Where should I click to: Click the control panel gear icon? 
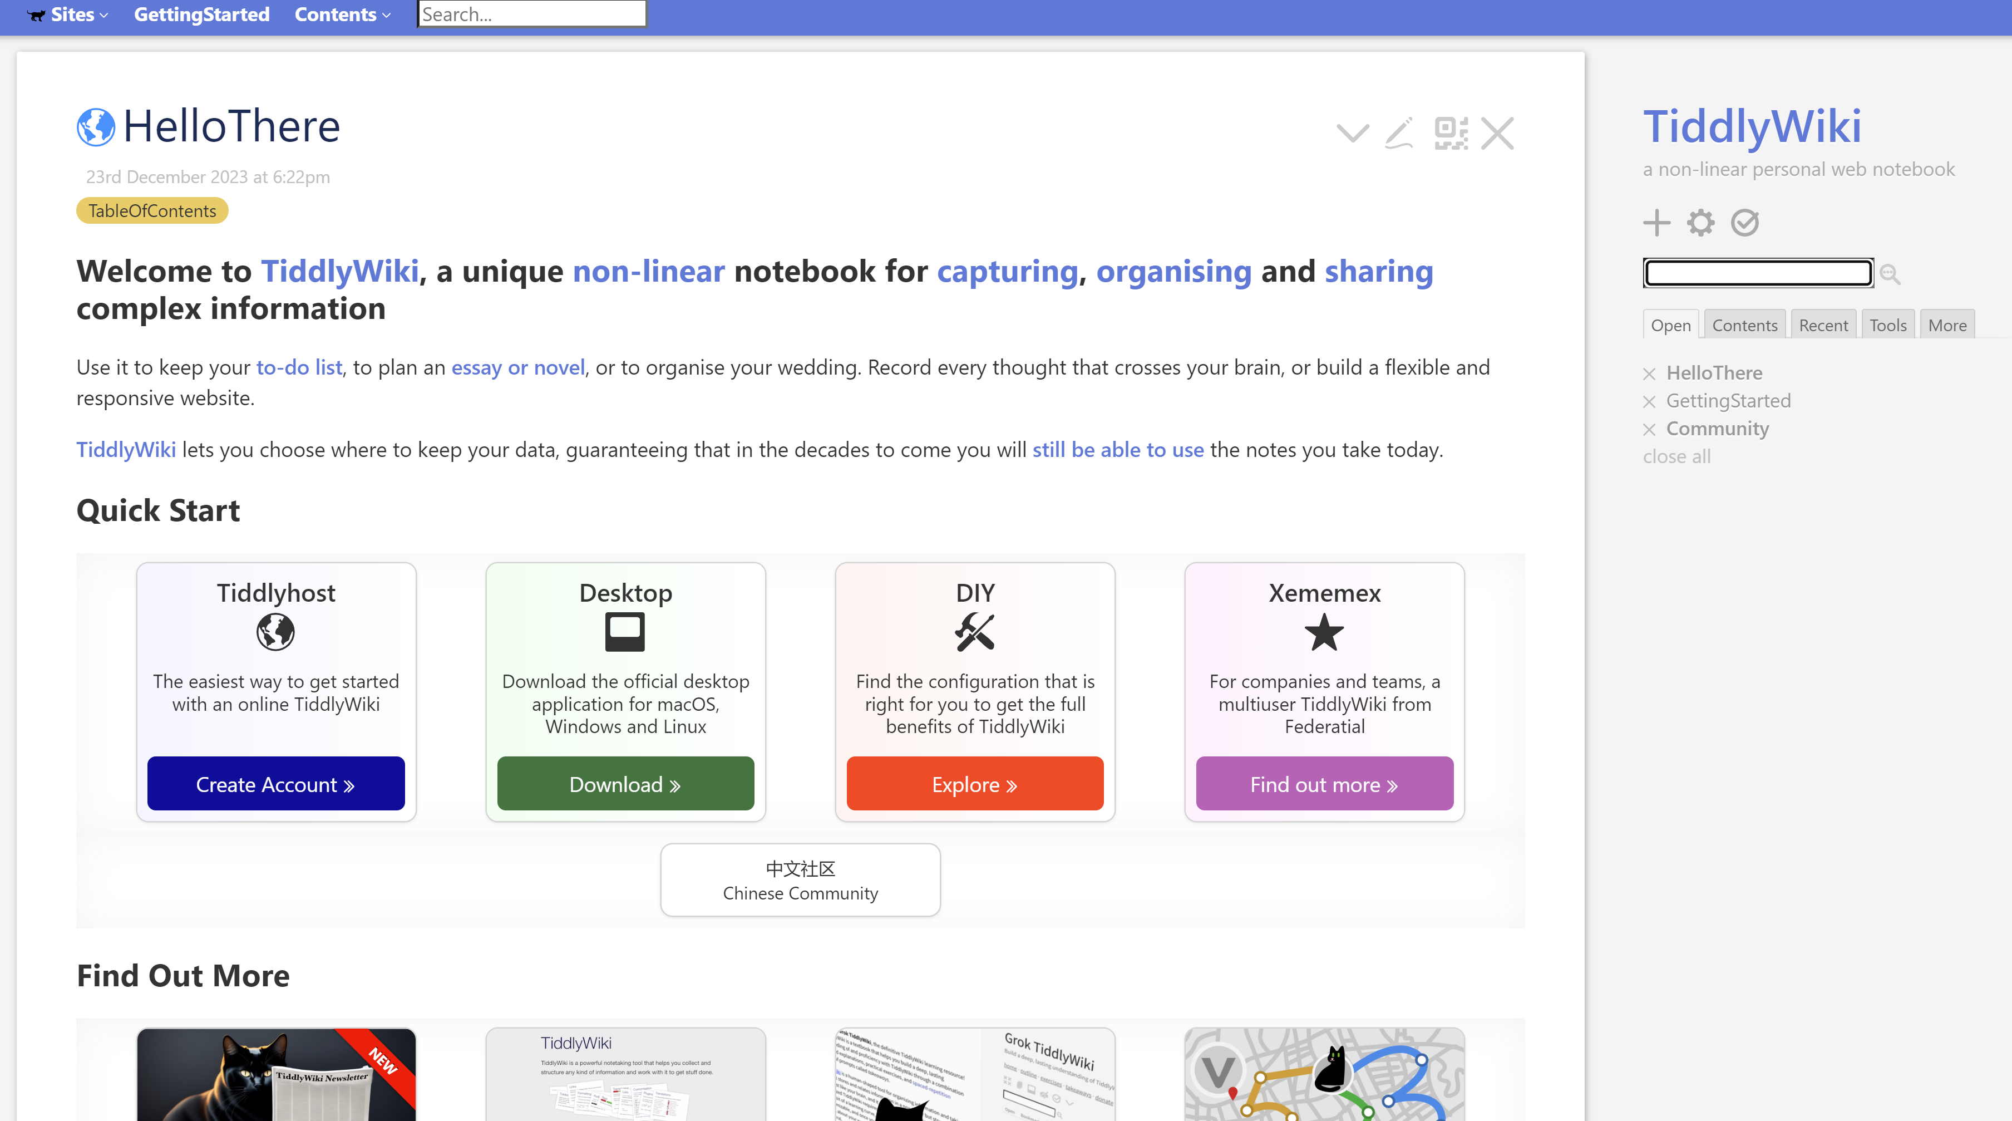pyautogui.click(x=1700, y=222)
